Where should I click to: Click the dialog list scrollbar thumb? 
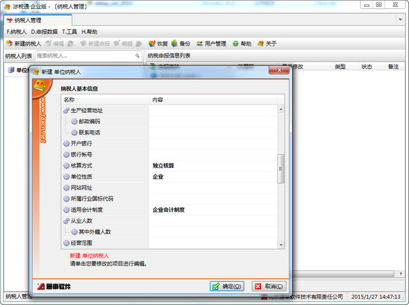[x=281, y=169]
